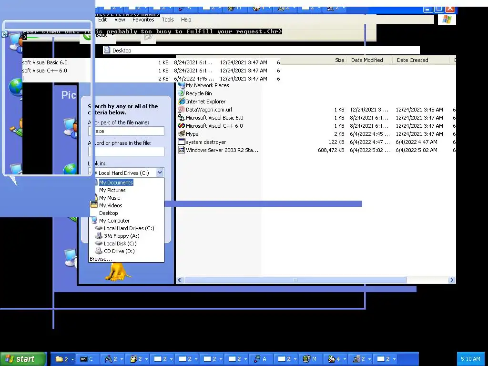Choose My Videos in the Look in list
Screen dimensions: 488x366
click(111, 205)
